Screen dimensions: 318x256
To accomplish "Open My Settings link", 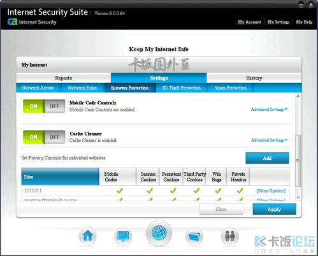I will (278, 22).
